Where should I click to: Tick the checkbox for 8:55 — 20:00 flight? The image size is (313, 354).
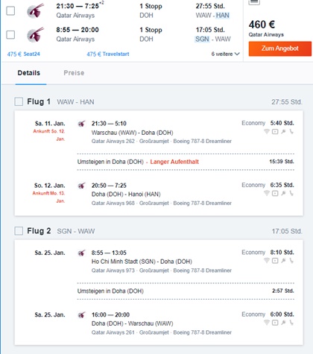point(10,34)
